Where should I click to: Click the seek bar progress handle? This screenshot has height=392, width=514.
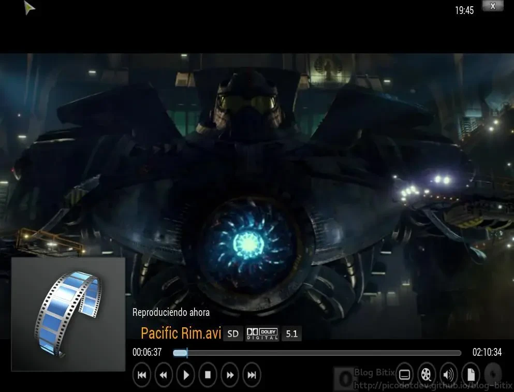pyautogui.click(x=186, y=353)
